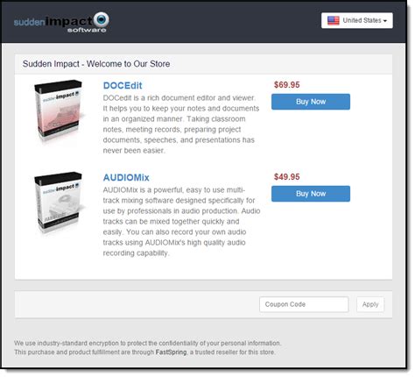Screen dimensions: 415x377
Task: Follow the FastSpring reseller link
Action: point(171,352)
